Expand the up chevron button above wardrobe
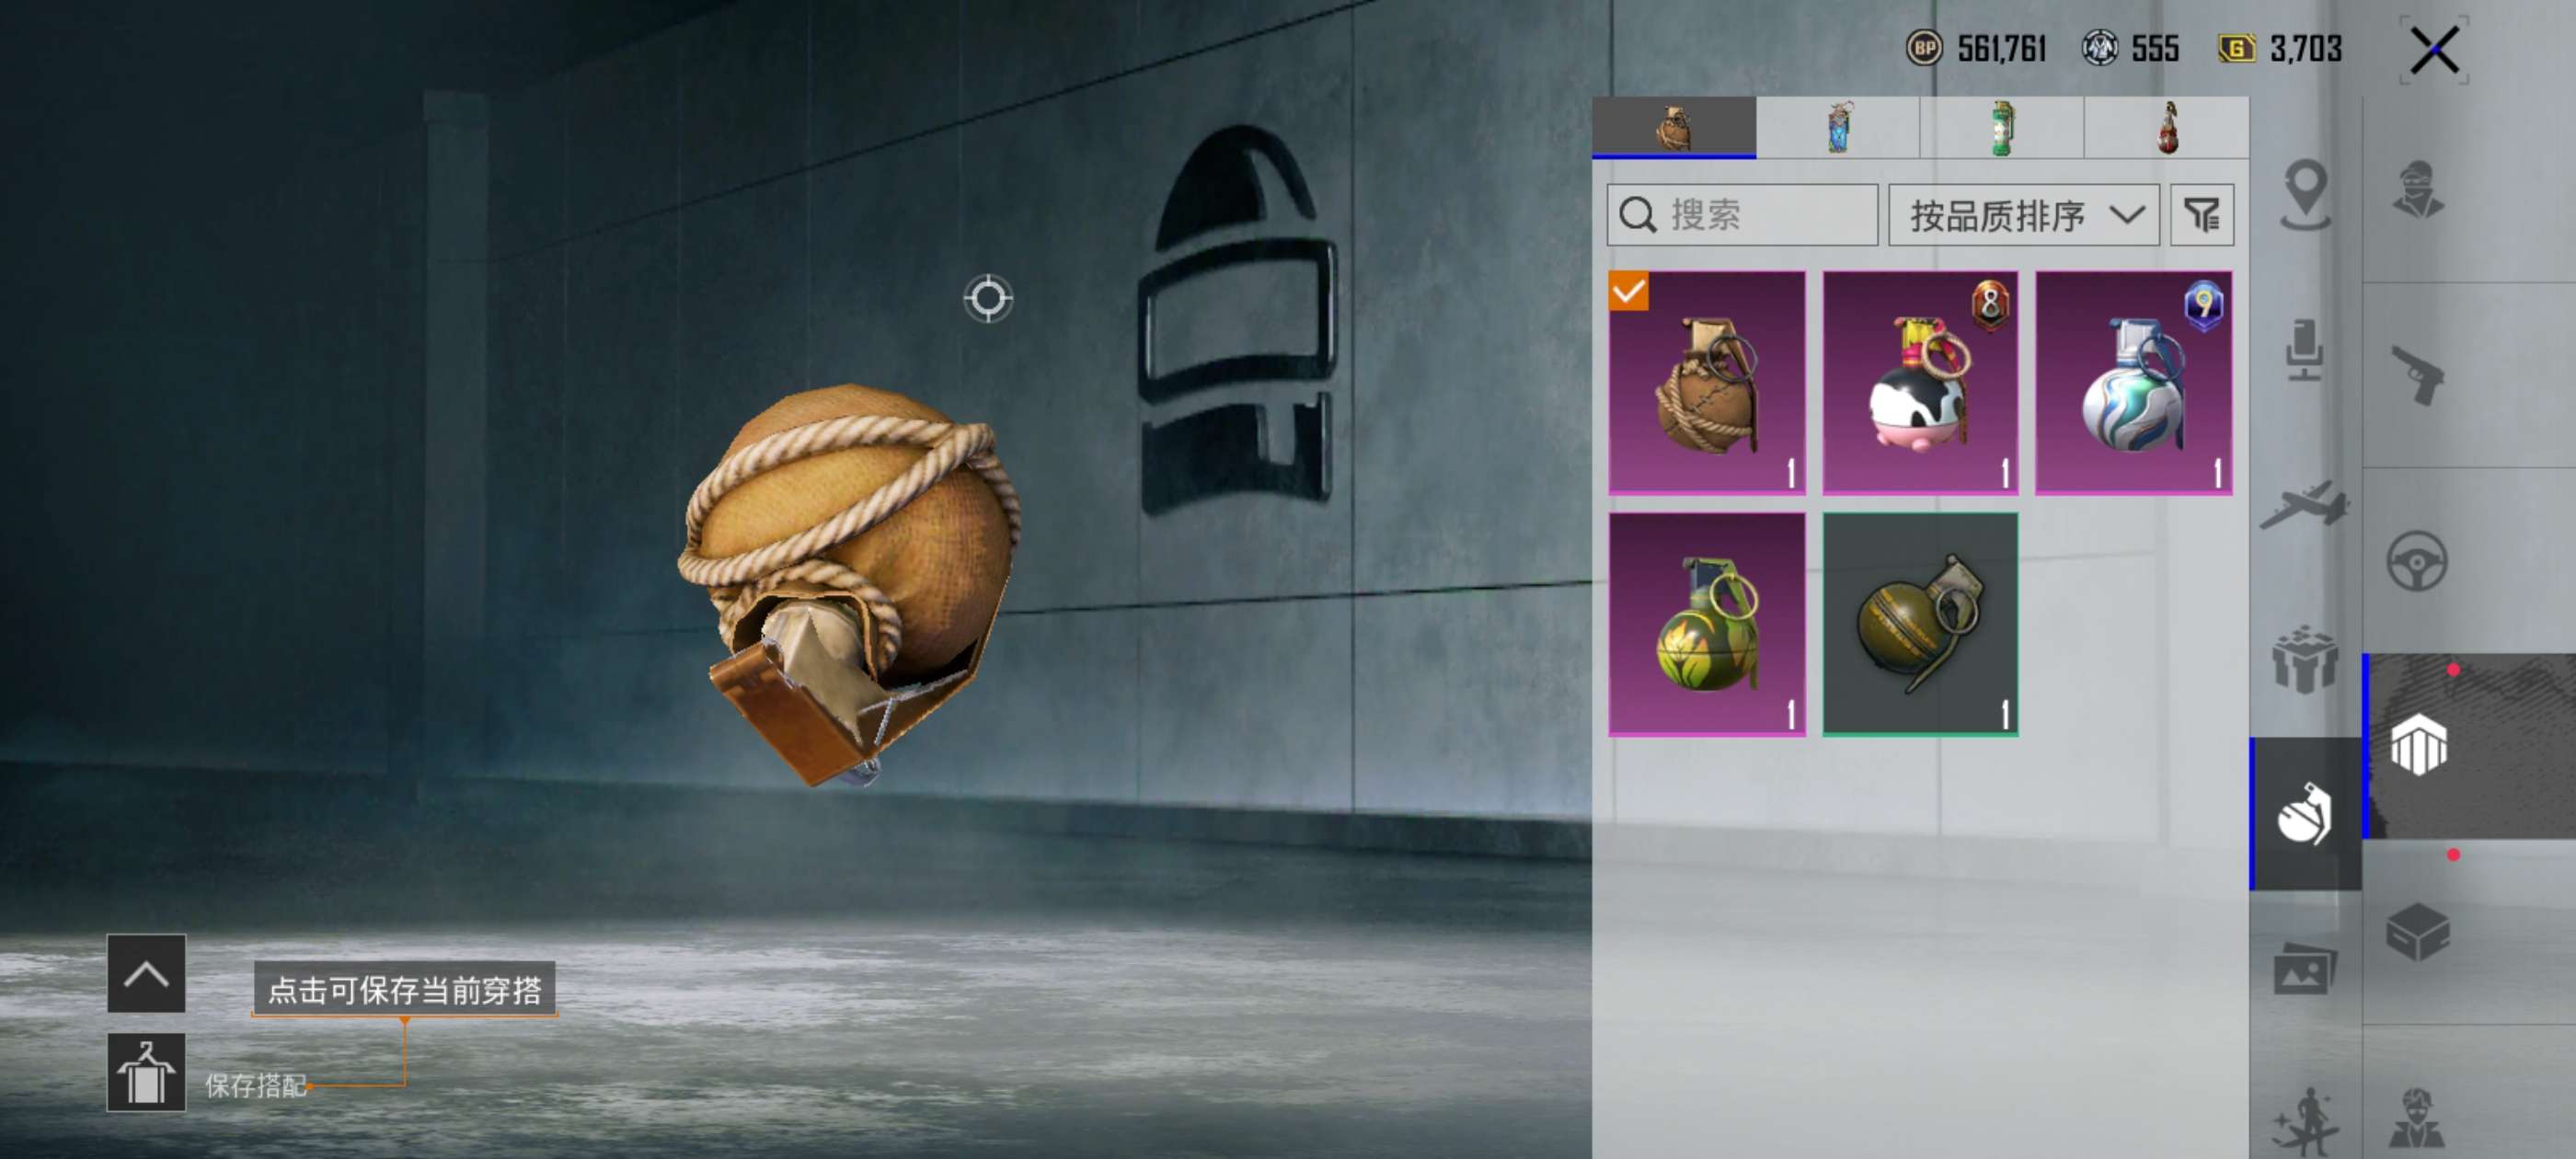 point(146,973)
